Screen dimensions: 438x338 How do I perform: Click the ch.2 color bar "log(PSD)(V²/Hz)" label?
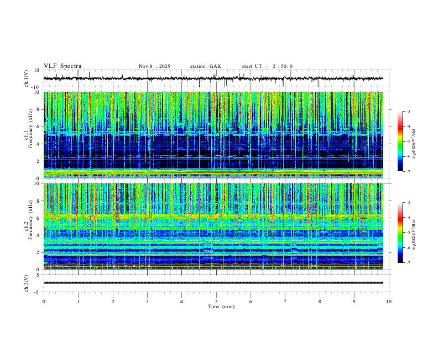[x=414, y=235]
